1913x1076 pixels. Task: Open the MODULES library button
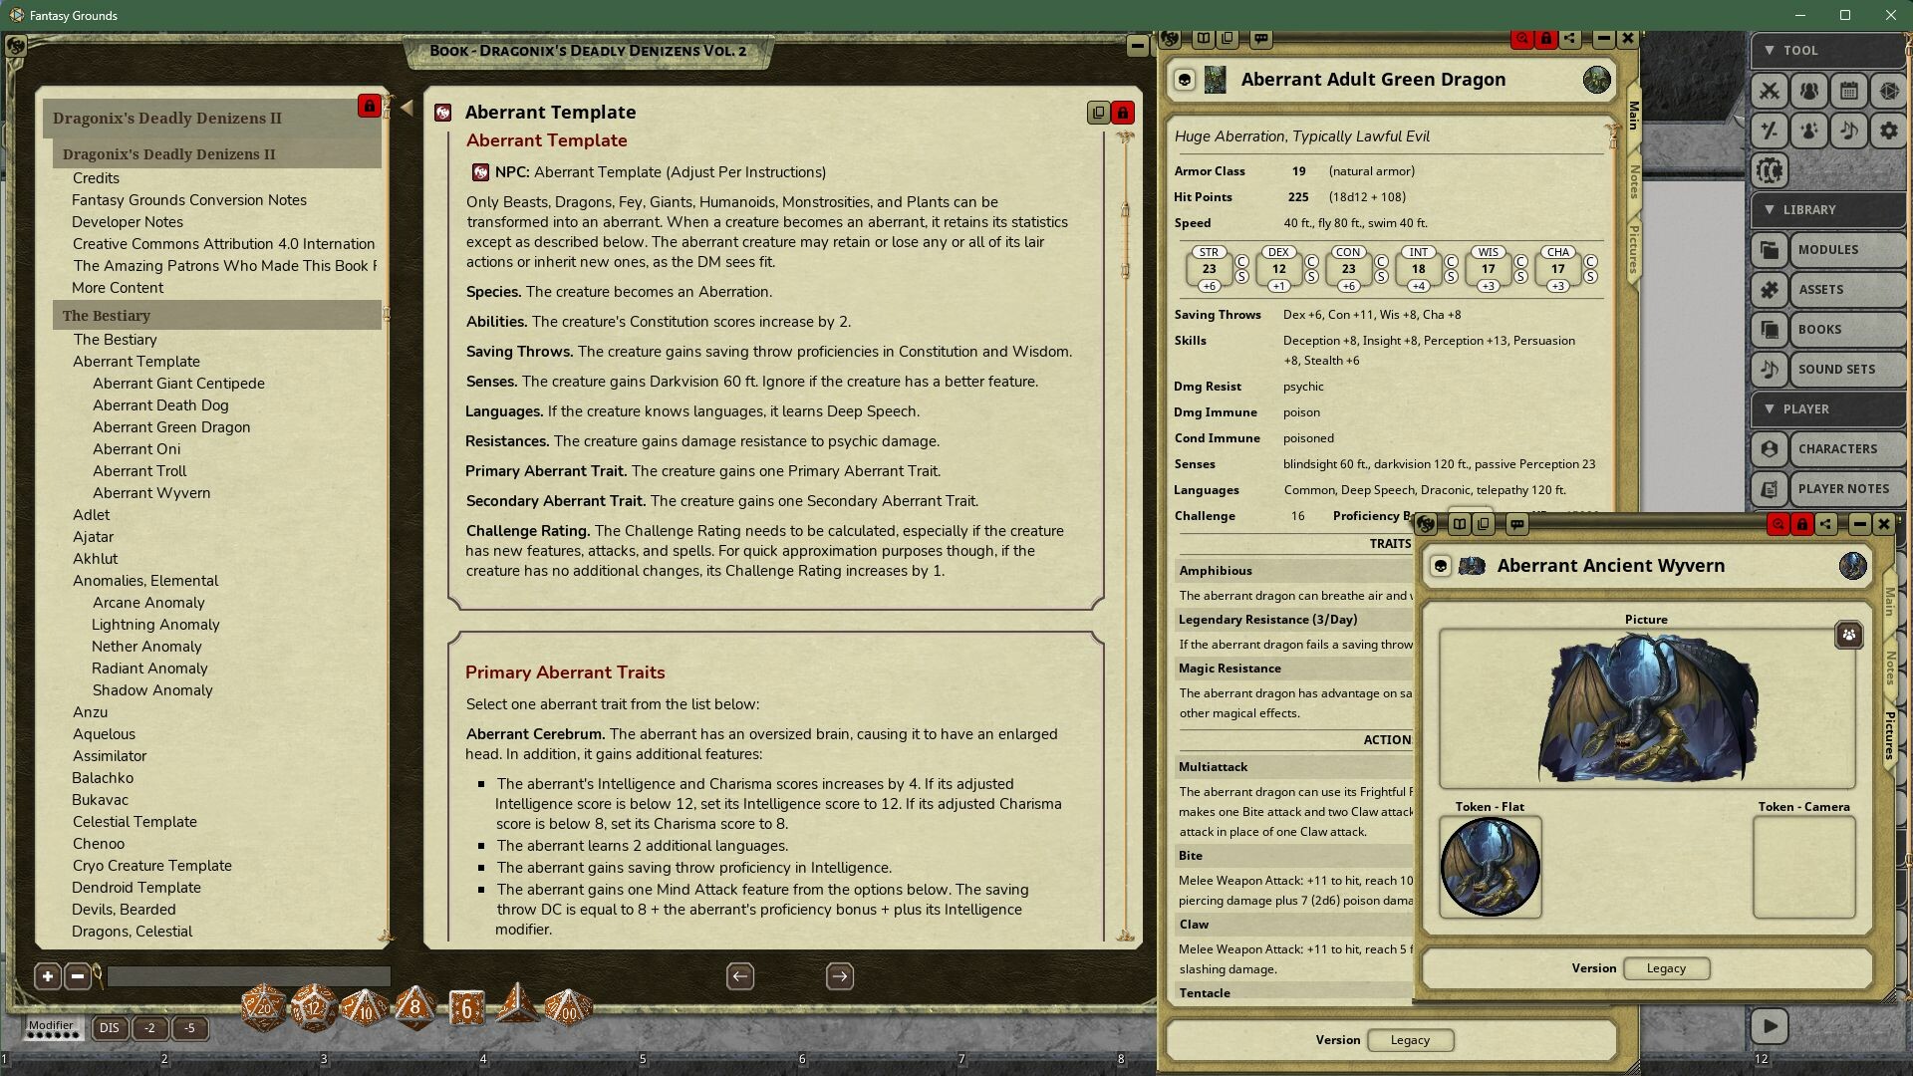(1846, 249)
